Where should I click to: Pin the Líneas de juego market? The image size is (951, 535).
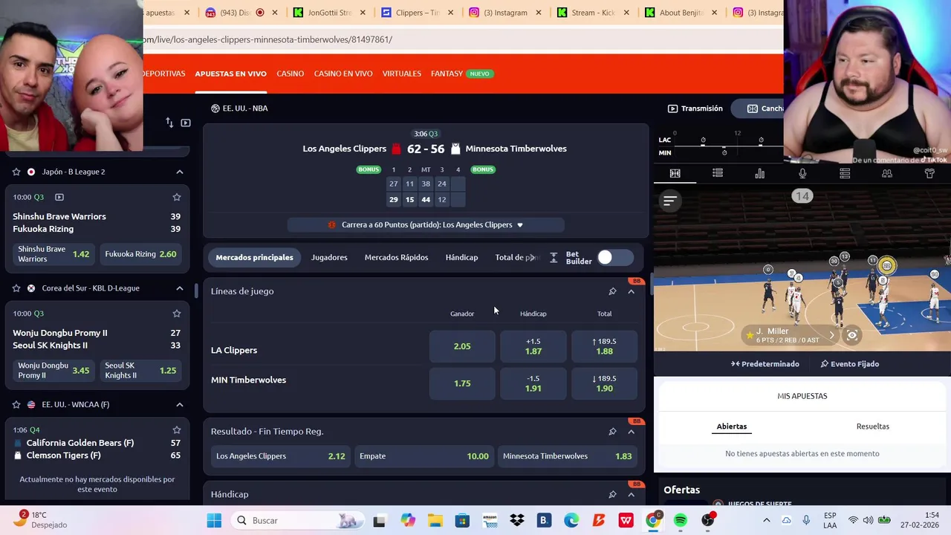point(612,291)
